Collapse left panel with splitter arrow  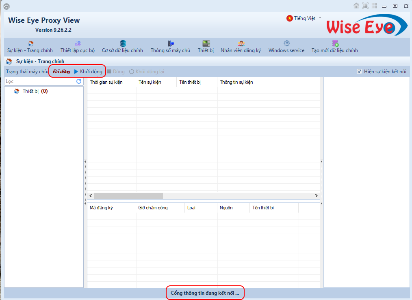point(85,161)
